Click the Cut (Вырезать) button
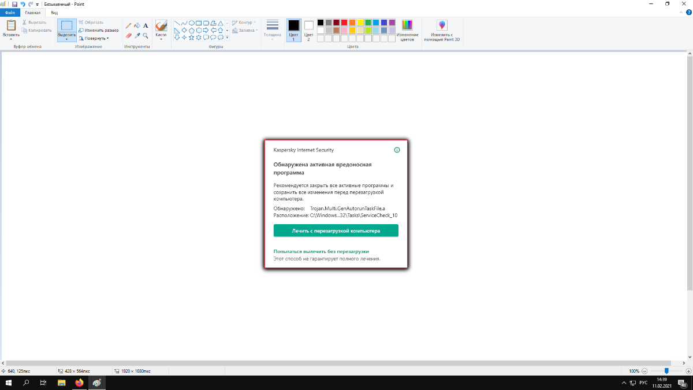Screen dimensions: 693x390 click(x=34, y=23)
